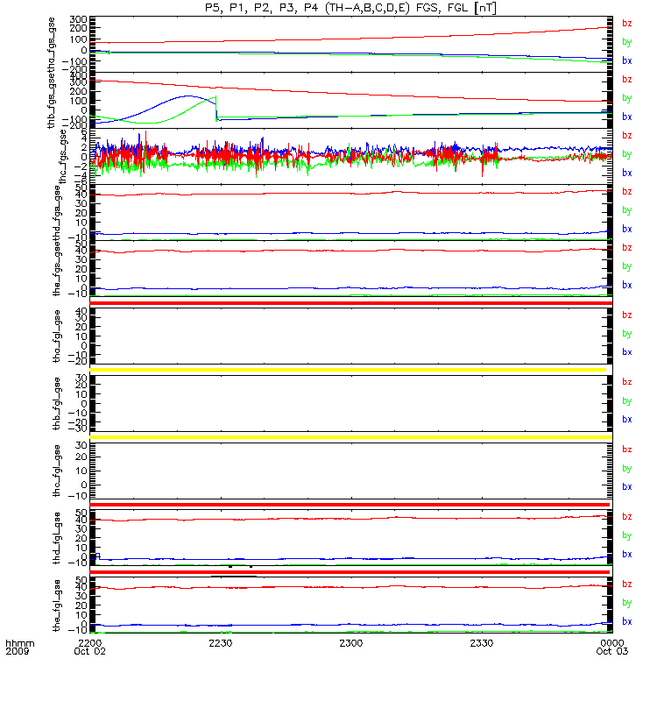Screen dimensions: 657x701
Task: Click the 2230 time axis label
Action: coord(221,643)
